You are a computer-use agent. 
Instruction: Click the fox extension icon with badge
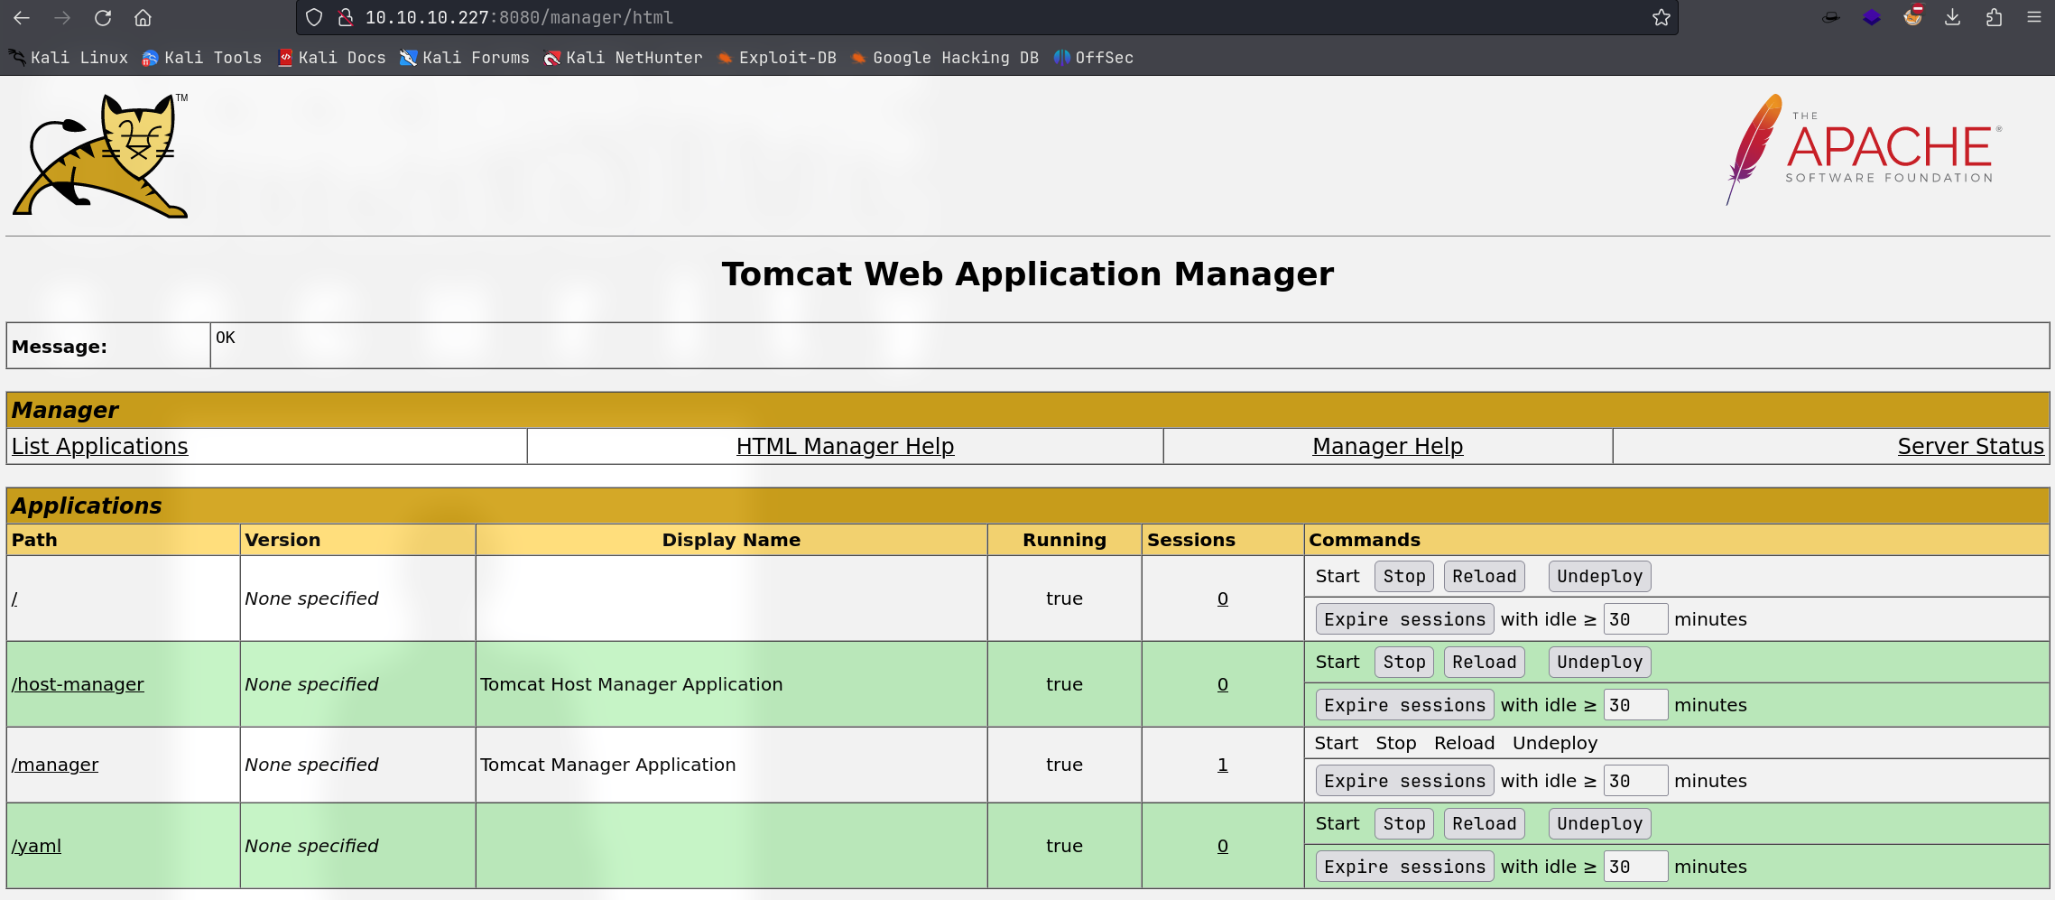pyautogui.click(x=1912, y=16)
